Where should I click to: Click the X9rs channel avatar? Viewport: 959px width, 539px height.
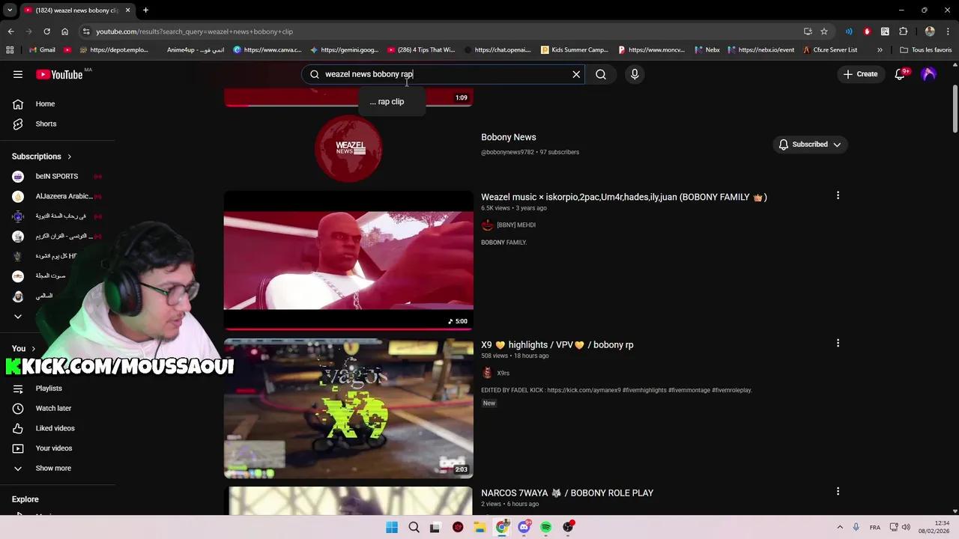point(488,373)
